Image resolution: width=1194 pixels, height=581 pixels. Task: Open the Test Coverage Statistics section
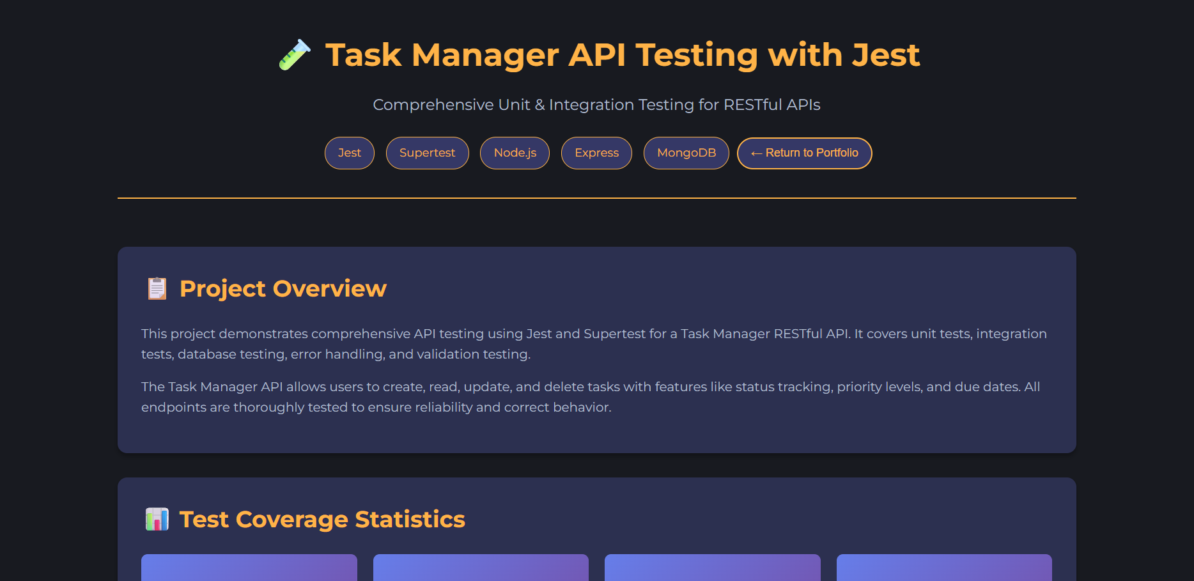pos(322,519)
